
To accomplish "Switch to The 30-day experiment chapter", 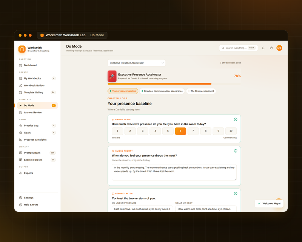I will click(x=201, y=91).
